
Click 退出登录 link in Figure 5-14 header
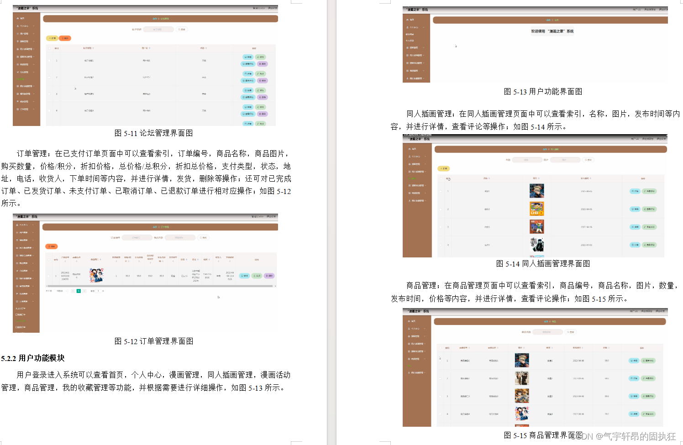(x=661, y=139)
